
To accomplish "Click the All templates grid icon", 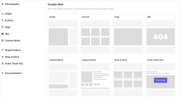I will tap(3, 4).
